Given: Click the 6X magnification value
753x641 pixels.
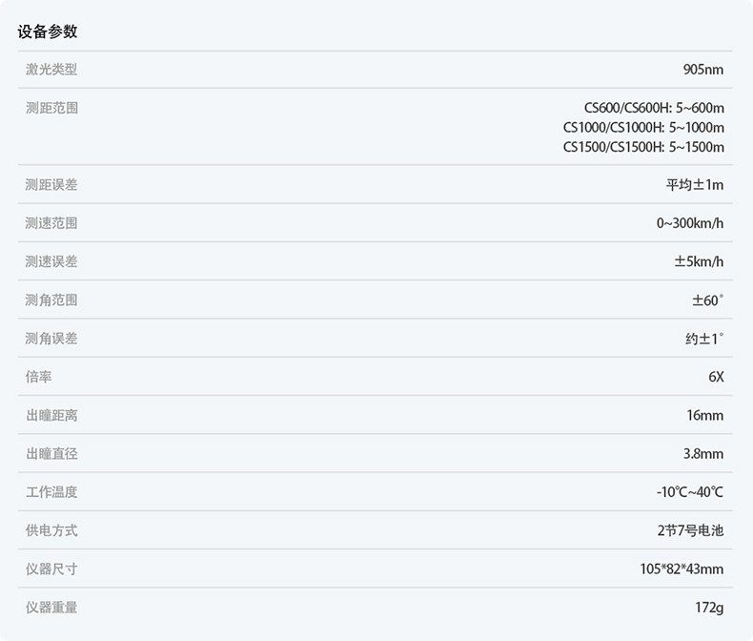Looking at the screenshot, I should coord(716,377).
